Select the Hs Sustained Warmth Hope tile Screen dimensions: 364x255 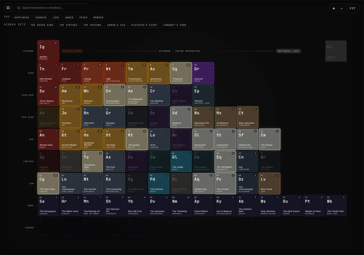[93, 139]
